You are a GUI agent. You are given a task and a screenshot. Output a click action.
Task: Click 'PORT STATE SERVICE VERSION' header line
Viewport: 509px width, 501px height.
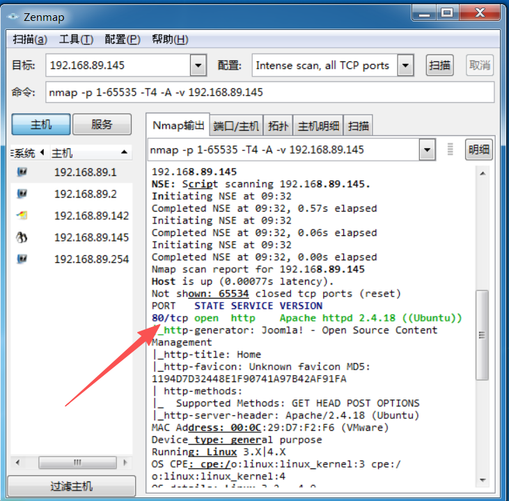point(237,305)
